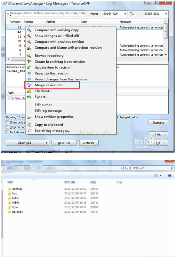The height and width of the screenshot is (258, 177).
Task: Click the /1/sae_ch changed path entry
Action: (16, 98)
